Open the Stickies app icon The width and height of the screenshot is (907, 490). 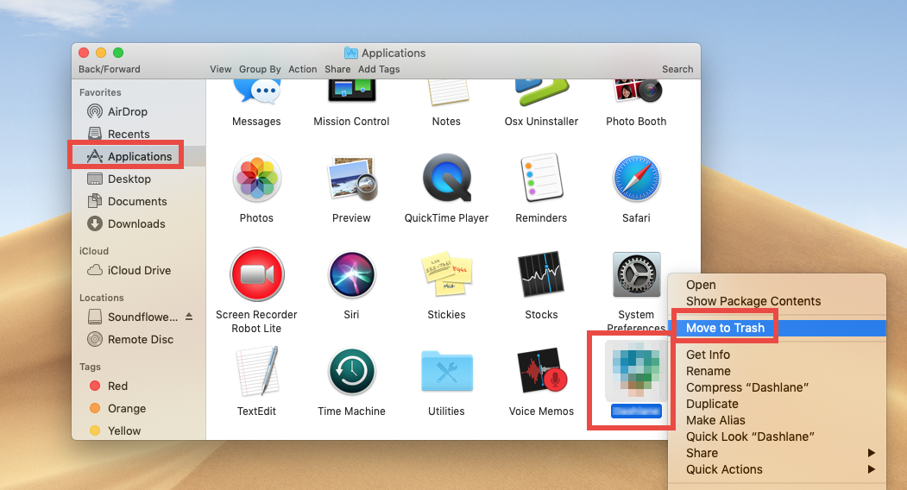(446, 276)
